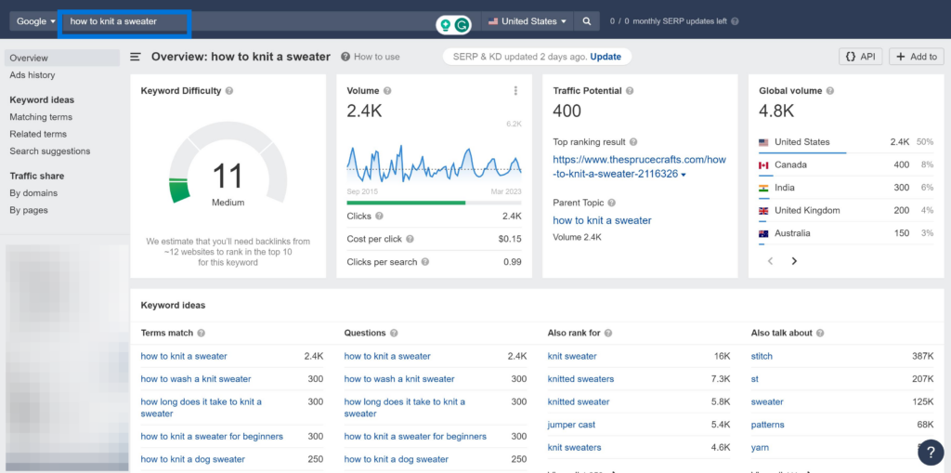The height and width of the screenshot is (473, 951).
Task: Select Ads history in the sidebar
Action: coord(33,75)
